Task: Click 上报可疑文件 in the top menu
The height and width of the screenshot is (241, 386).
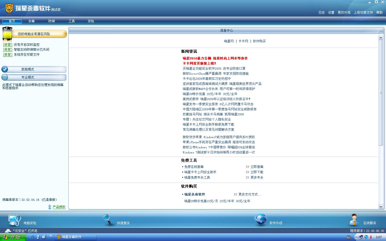Action: (x=363, y=13)
